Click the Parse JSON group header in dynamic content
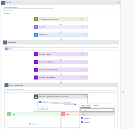134x129 pixels. (x=97, y=114)
